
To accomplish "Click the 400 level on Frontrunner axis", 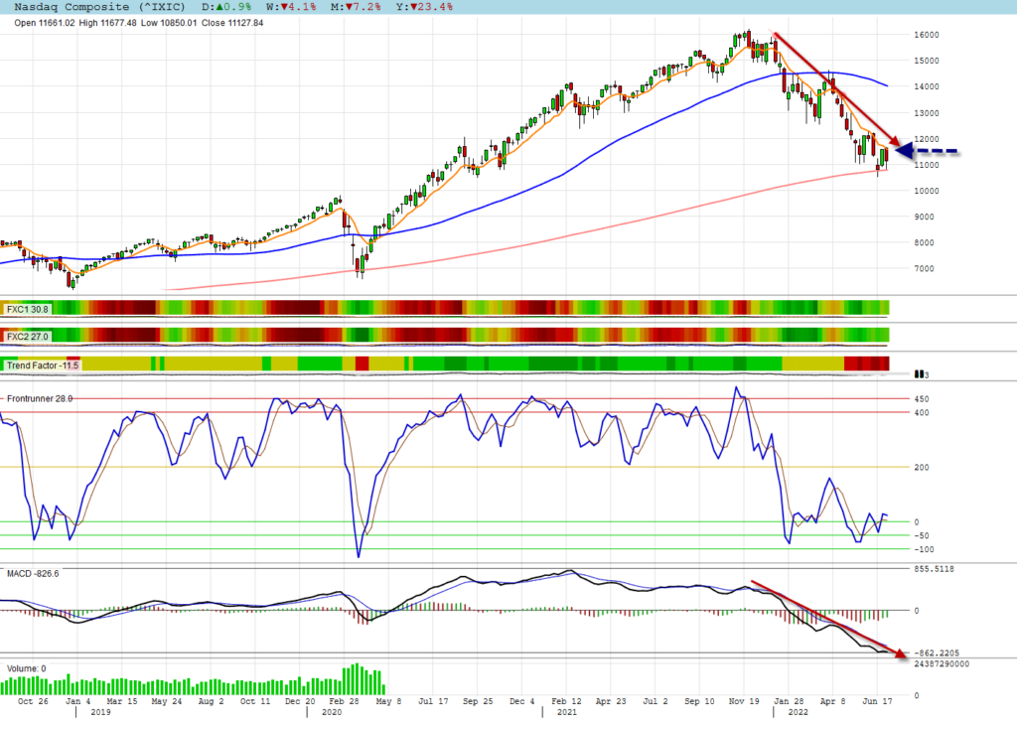I will point(922,413).
